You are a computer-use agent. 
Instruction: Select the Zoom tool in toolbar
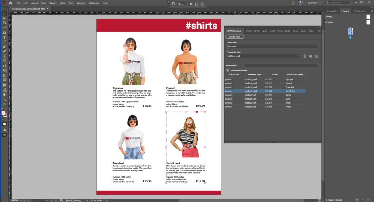[x=4, y=99]
